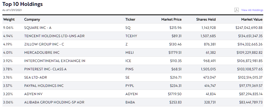
Task: Select the Market Price column header
Action: pos(171,20)
